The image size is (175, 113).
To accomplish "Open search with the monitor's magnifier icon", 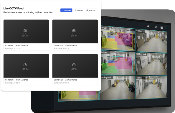I will [x=148, y=26].
